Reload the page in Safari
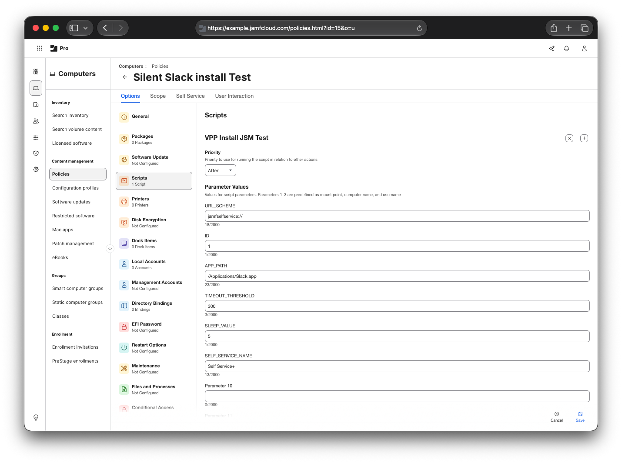622x463 pixels. (x=419, y=28)
